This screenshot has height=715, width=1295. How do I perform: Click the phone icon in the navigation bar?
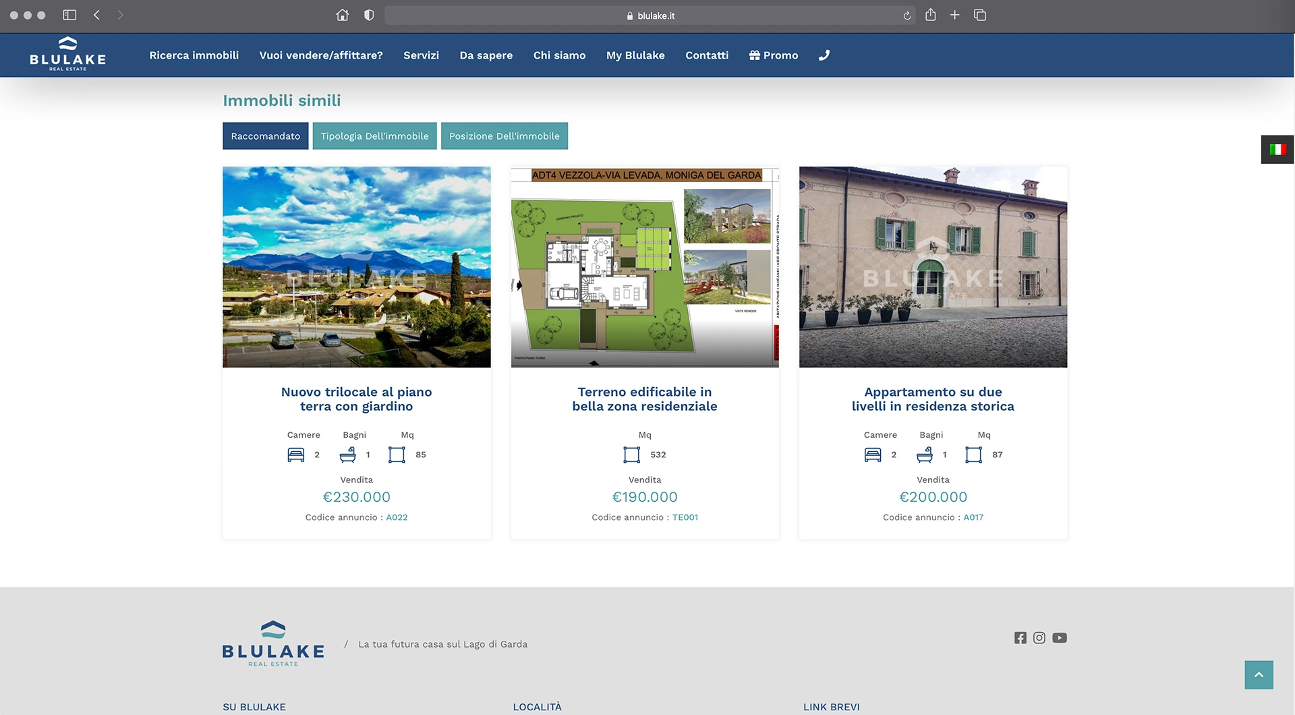point(824,55)
